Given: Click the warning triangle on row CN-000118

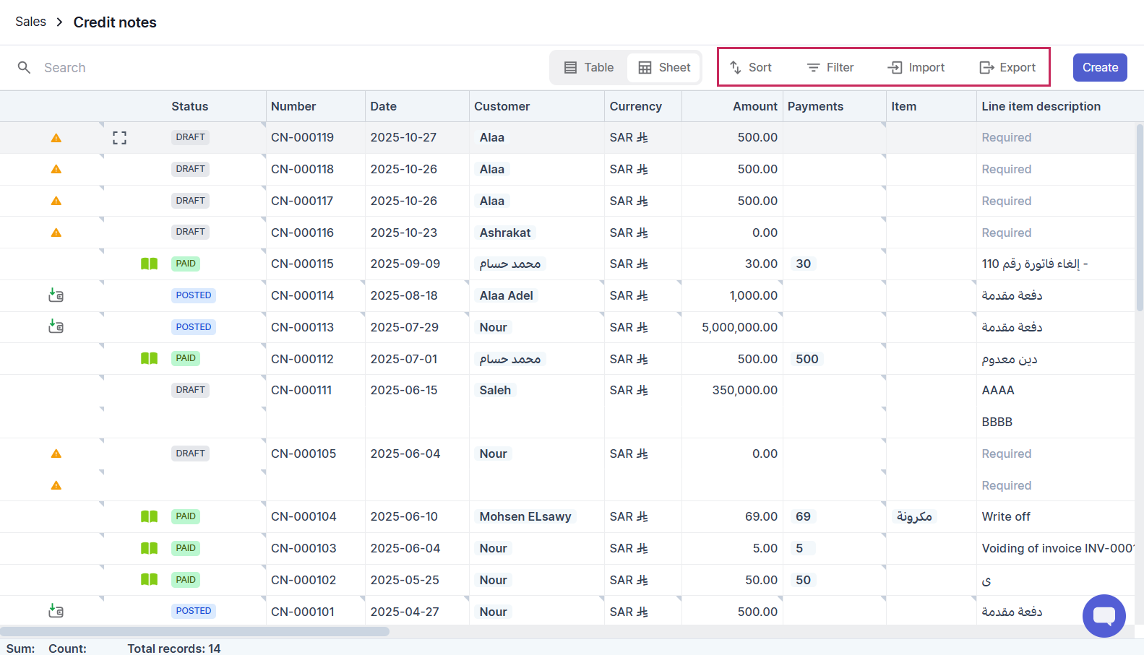Looking at the screenshot, I should 56,170.
